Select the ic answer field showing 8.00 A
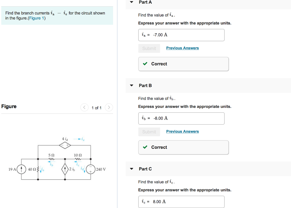Screen dimensions: 291x208 click(x=181, y=201)
